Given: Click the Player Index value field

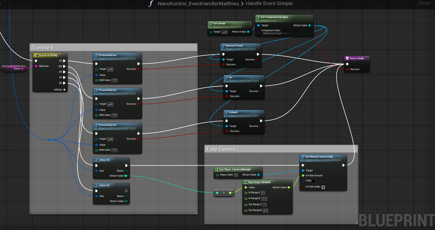Looking at the screenshot, I should (x=236, y=175).
